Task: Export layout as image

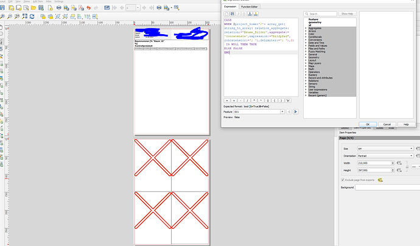Action: [66, 8]
